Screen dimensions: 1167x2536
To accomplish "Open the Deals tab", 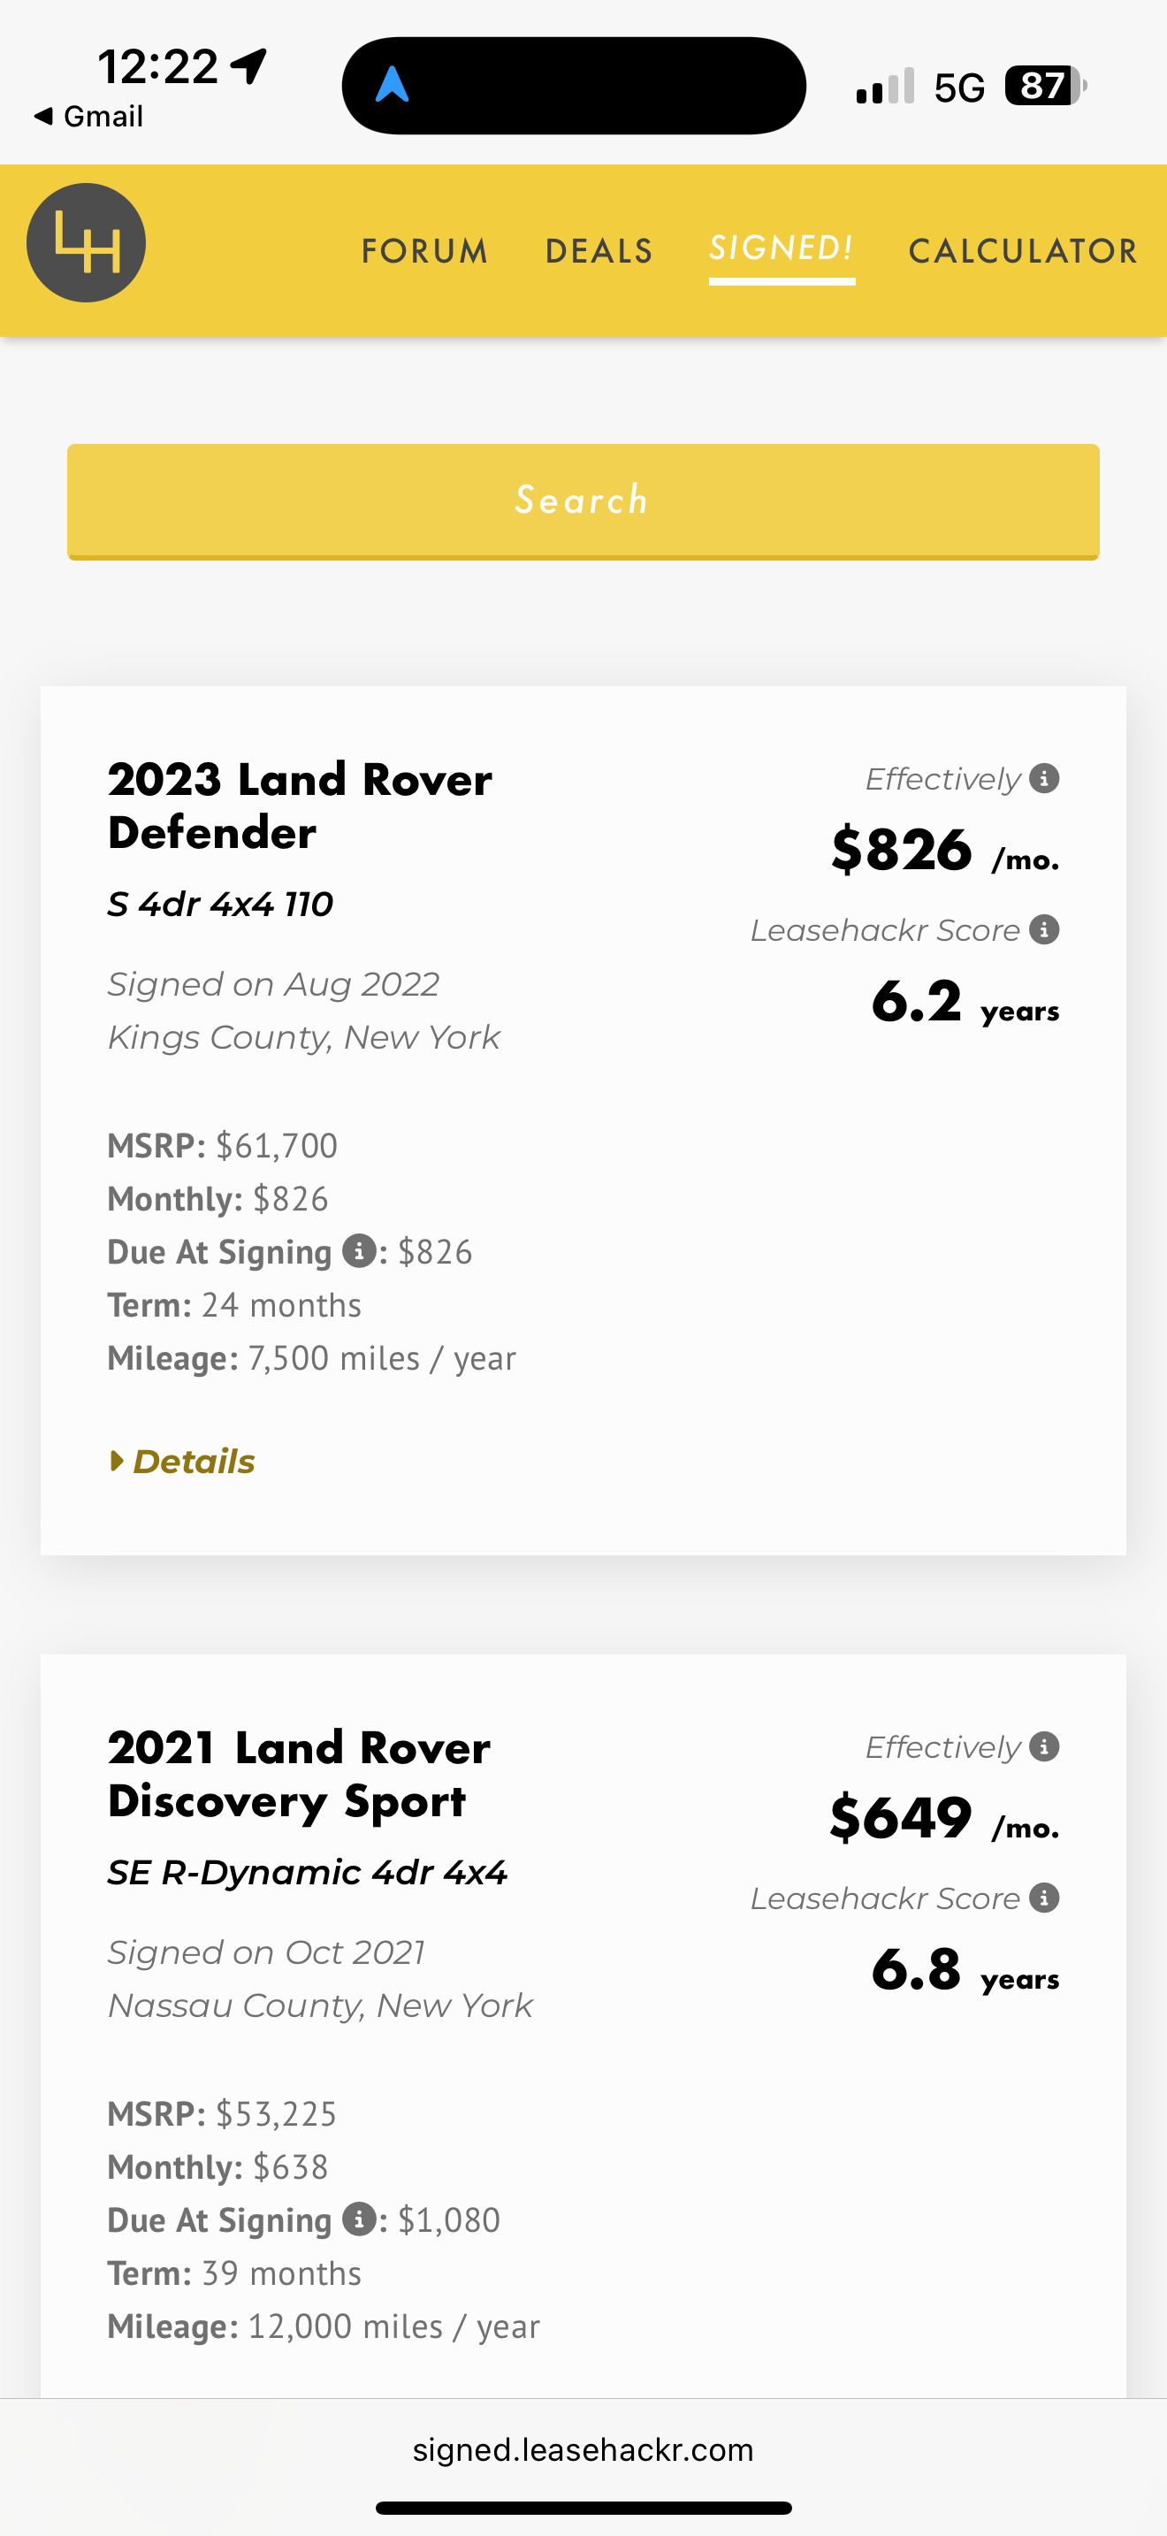I will [599, 251].
